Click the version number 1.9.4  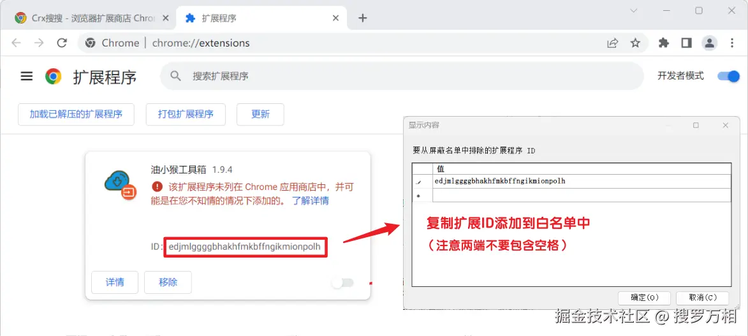pos(223,170)
